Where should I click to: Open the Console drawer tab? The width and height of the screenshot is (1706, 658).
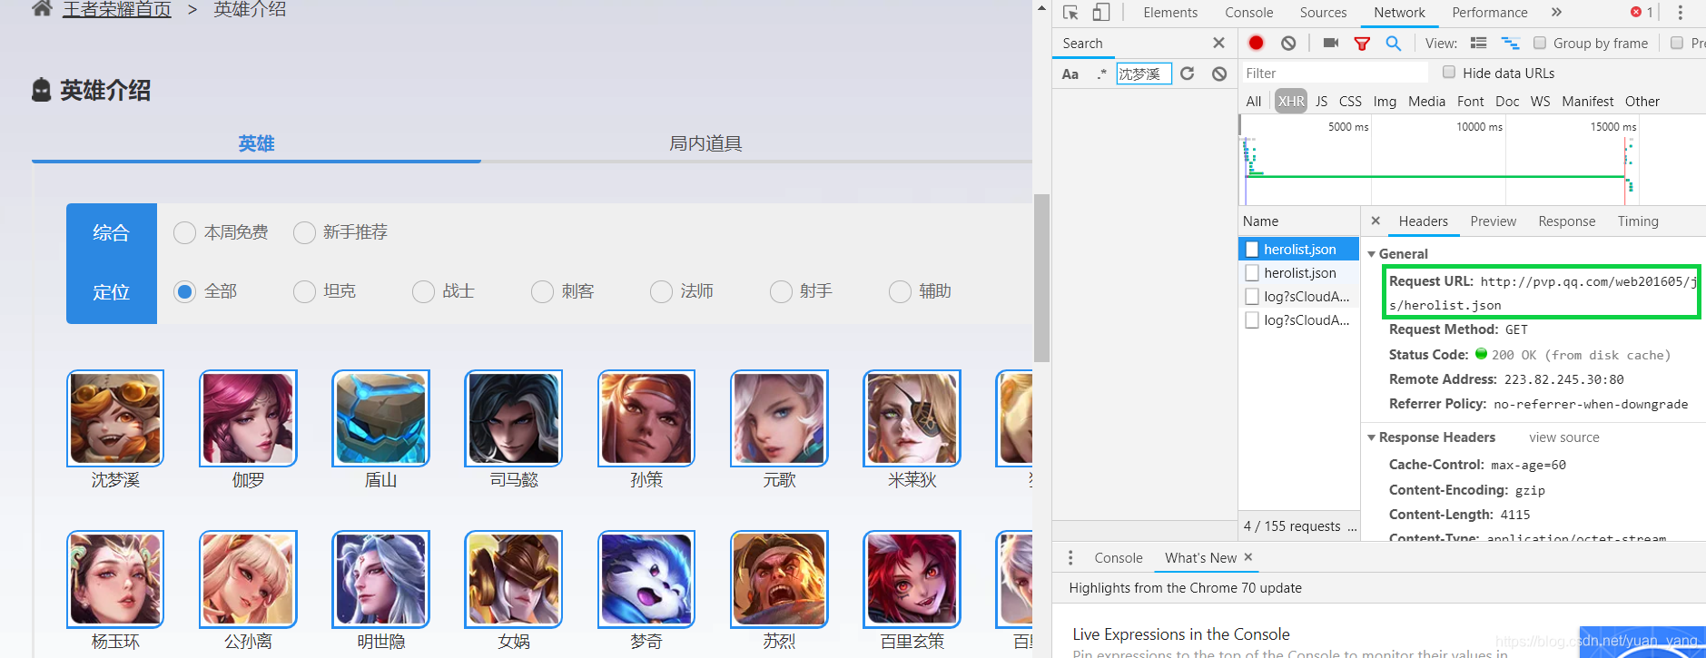(1118, 558)
